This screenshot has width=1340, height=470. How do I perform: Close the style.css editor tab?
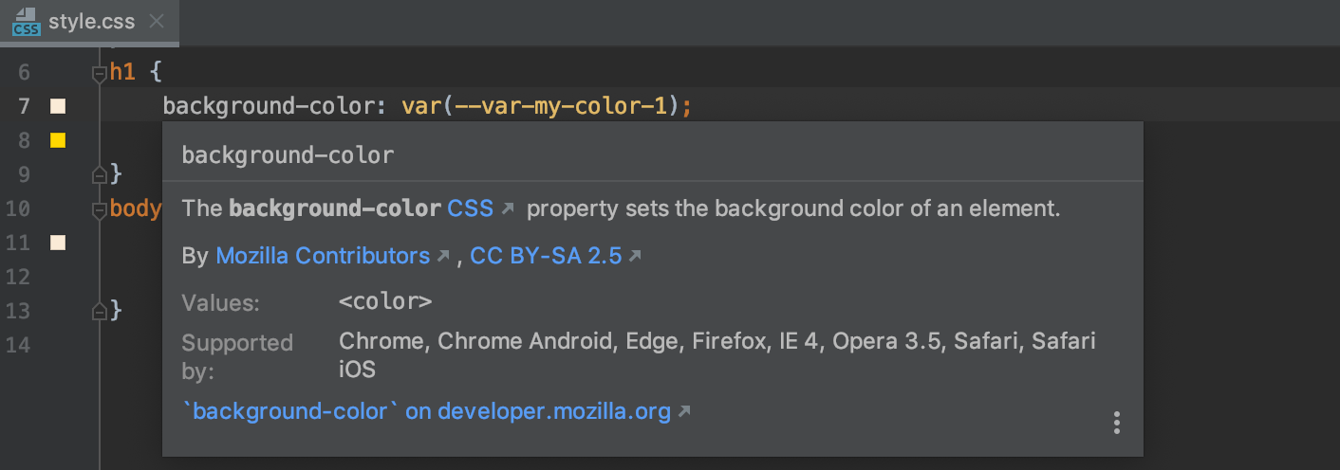(x=157, y=21)
